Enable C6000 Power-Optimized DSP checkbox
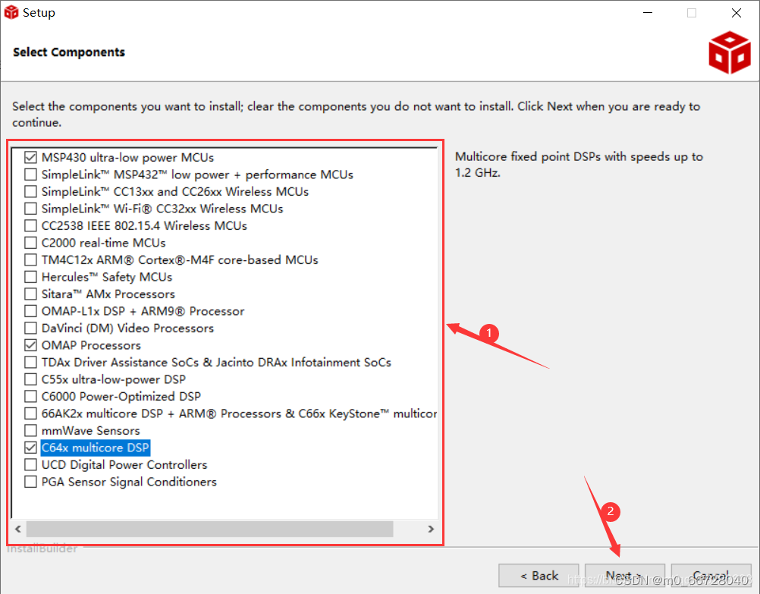Viewport: 760px width, 594px height. (30, 397)
